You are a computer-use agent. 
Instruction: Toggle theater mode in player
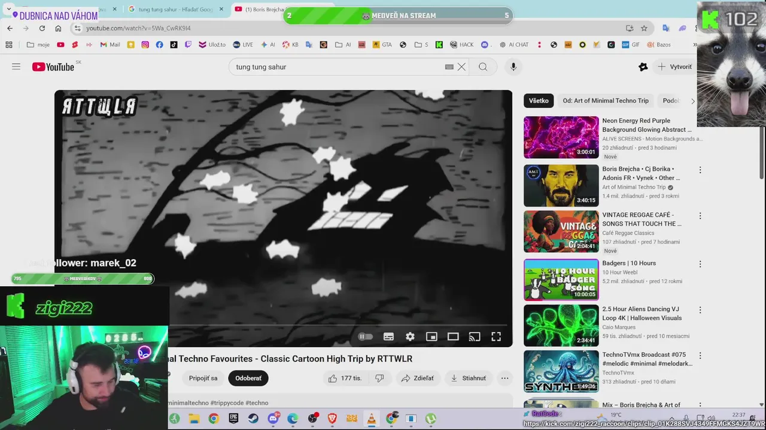pos(453,337)
